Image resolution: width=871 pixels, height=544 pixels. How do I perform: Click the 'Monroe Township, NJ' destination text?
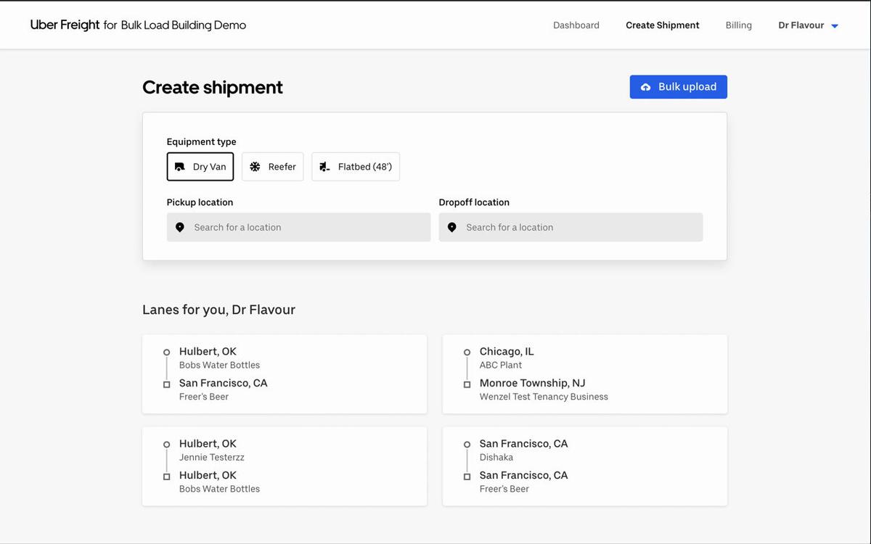532,383
